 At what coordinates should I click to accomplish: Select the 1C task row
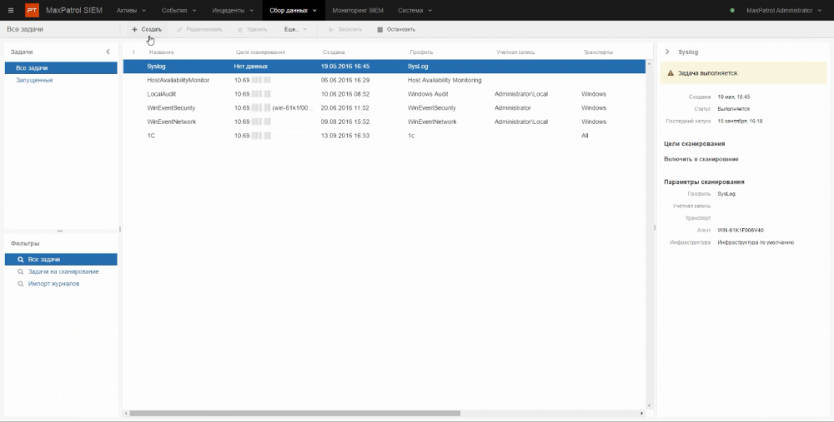tap(384, 136)
